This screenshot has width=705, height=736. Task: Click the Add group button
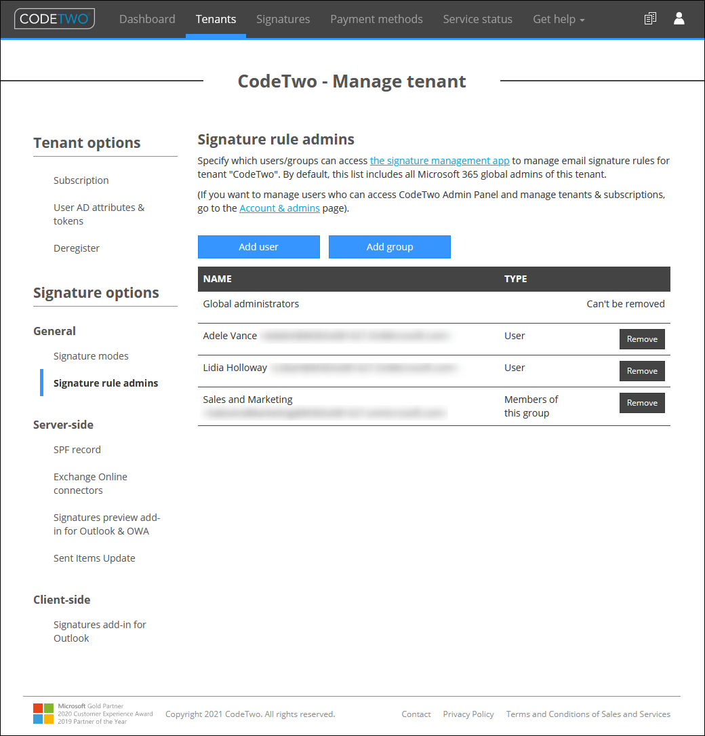390,247
